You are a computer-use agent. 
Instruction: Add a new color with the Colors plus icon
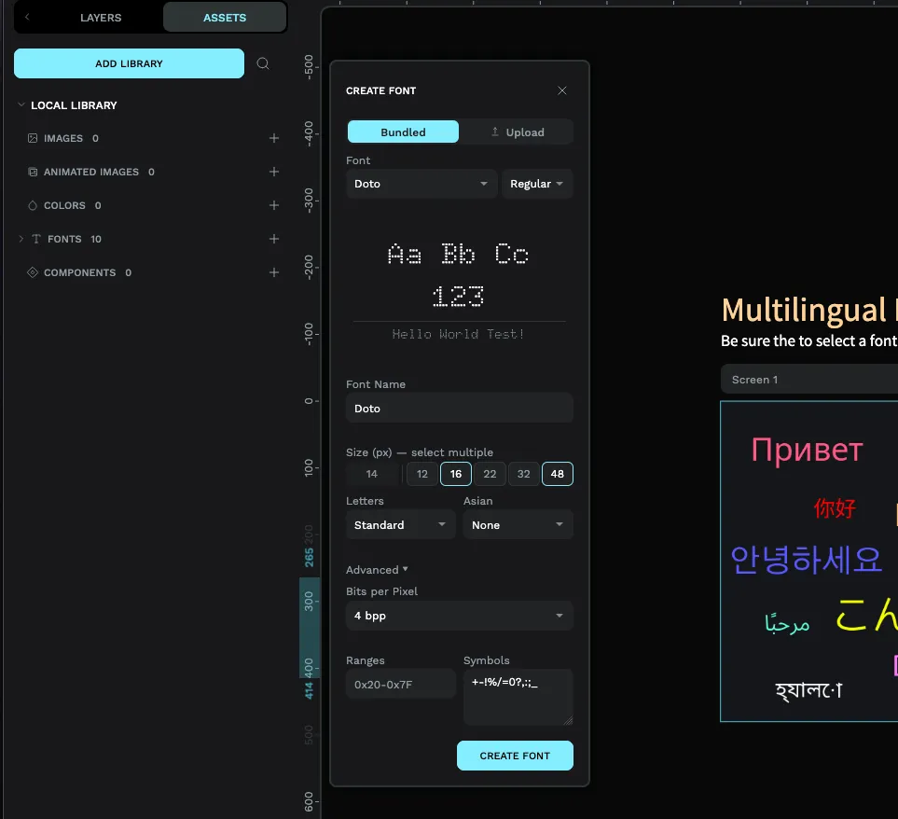274,205
